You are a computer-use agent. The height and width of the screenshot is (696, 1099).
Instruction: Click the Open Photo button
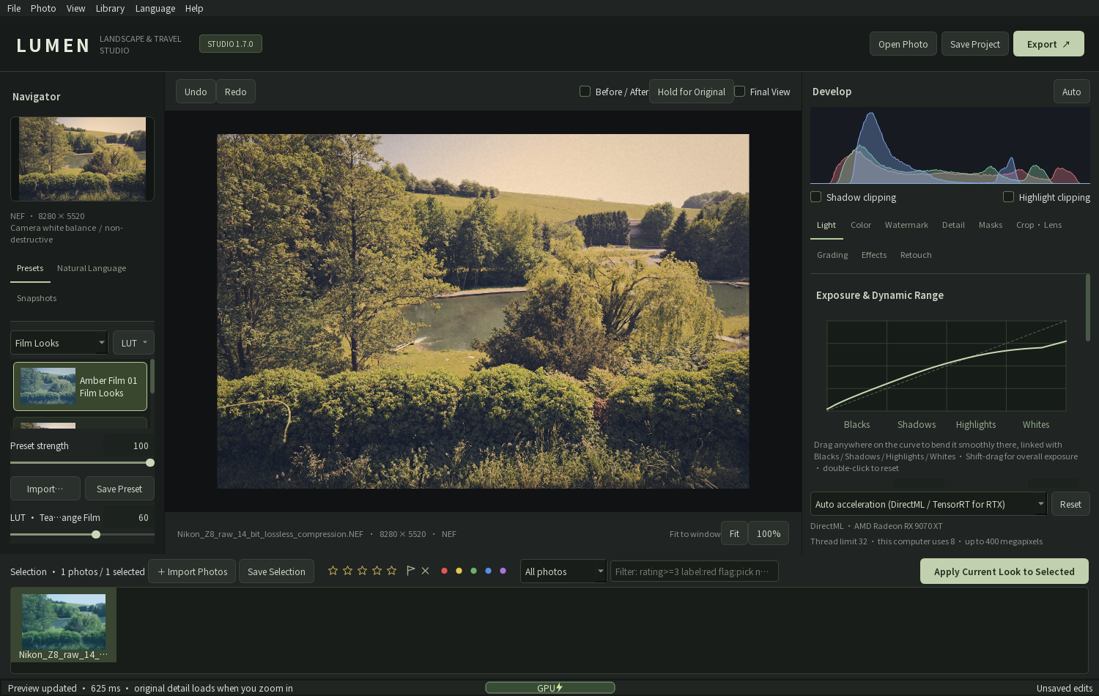[903, 44]
